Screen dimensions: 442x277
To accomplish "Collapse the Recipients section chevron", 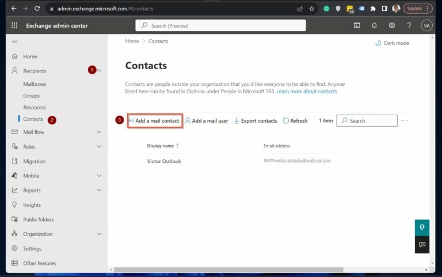I will point(99,70).
